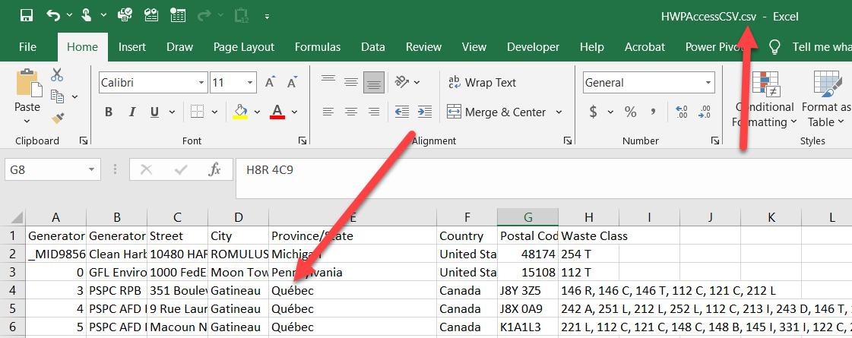
Task: Open the Merge & Center dropdown arrow
Action: [x=559, y=112]
